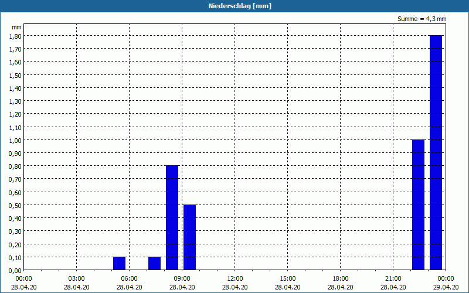Select the "12:00" time label

click(x=235, y=279)
